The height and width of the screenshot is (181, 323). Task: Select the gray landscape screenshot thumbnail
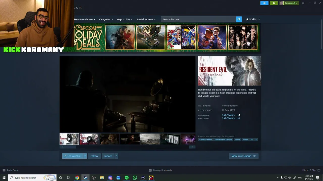tap(150, 139)
